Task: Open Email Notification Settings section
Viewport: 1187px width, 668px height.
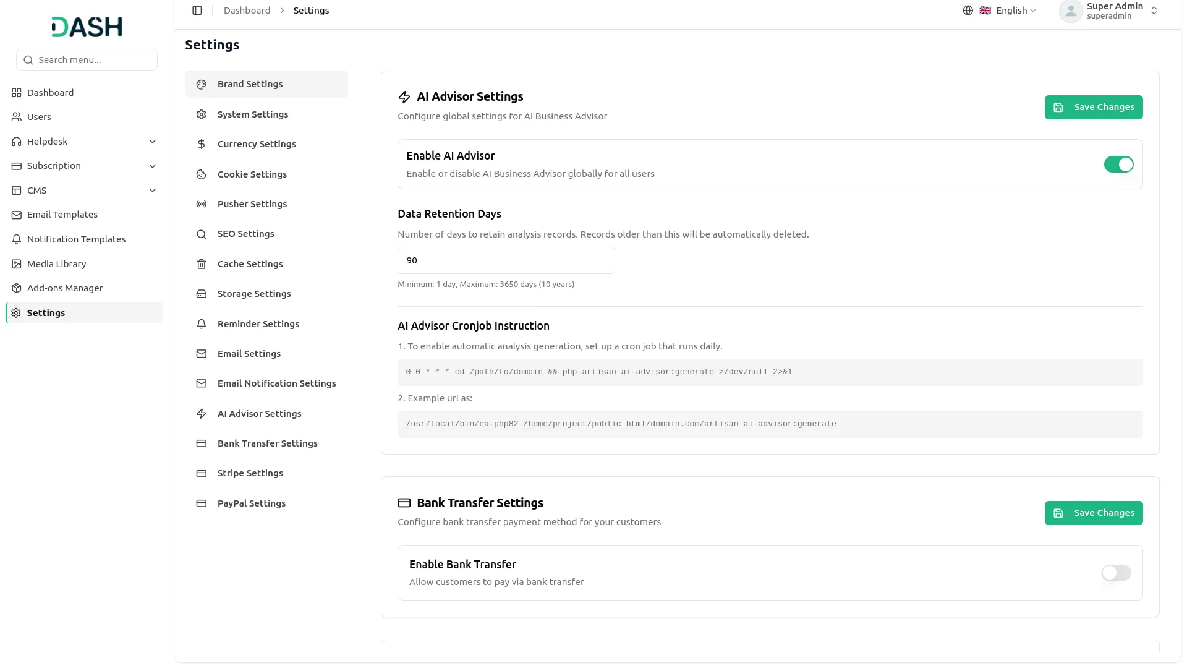Action: (266, 383)
